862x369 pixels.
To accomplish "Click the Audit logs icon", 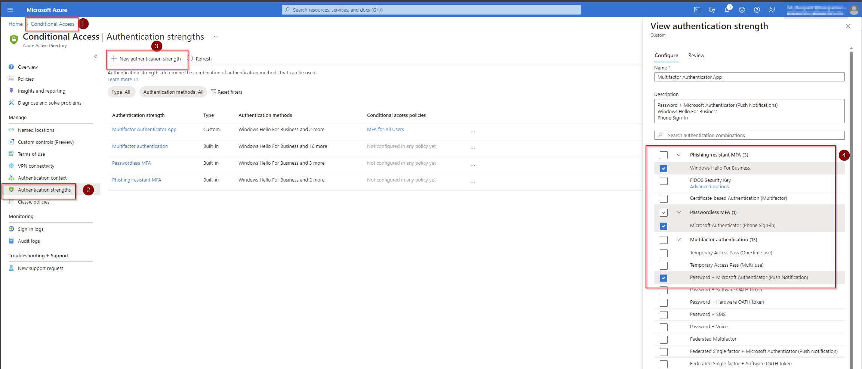I will tap(11, 241).
